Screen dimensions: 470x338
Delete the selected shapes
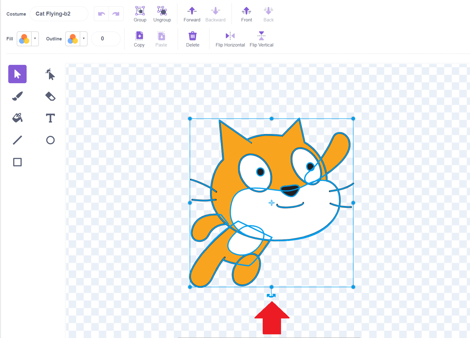(193, 39)
